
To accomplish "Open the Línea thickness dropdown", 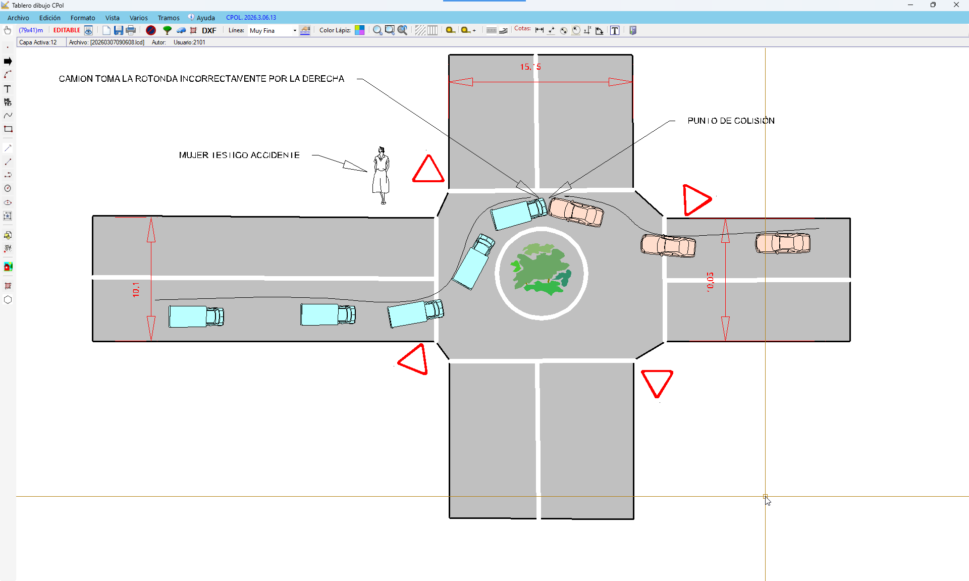I will (295, 30).
